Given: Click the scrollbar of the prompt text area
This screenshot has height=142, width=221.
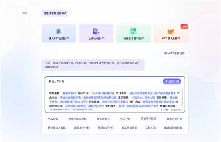Looking at the screenshot, I should [182, 97].
